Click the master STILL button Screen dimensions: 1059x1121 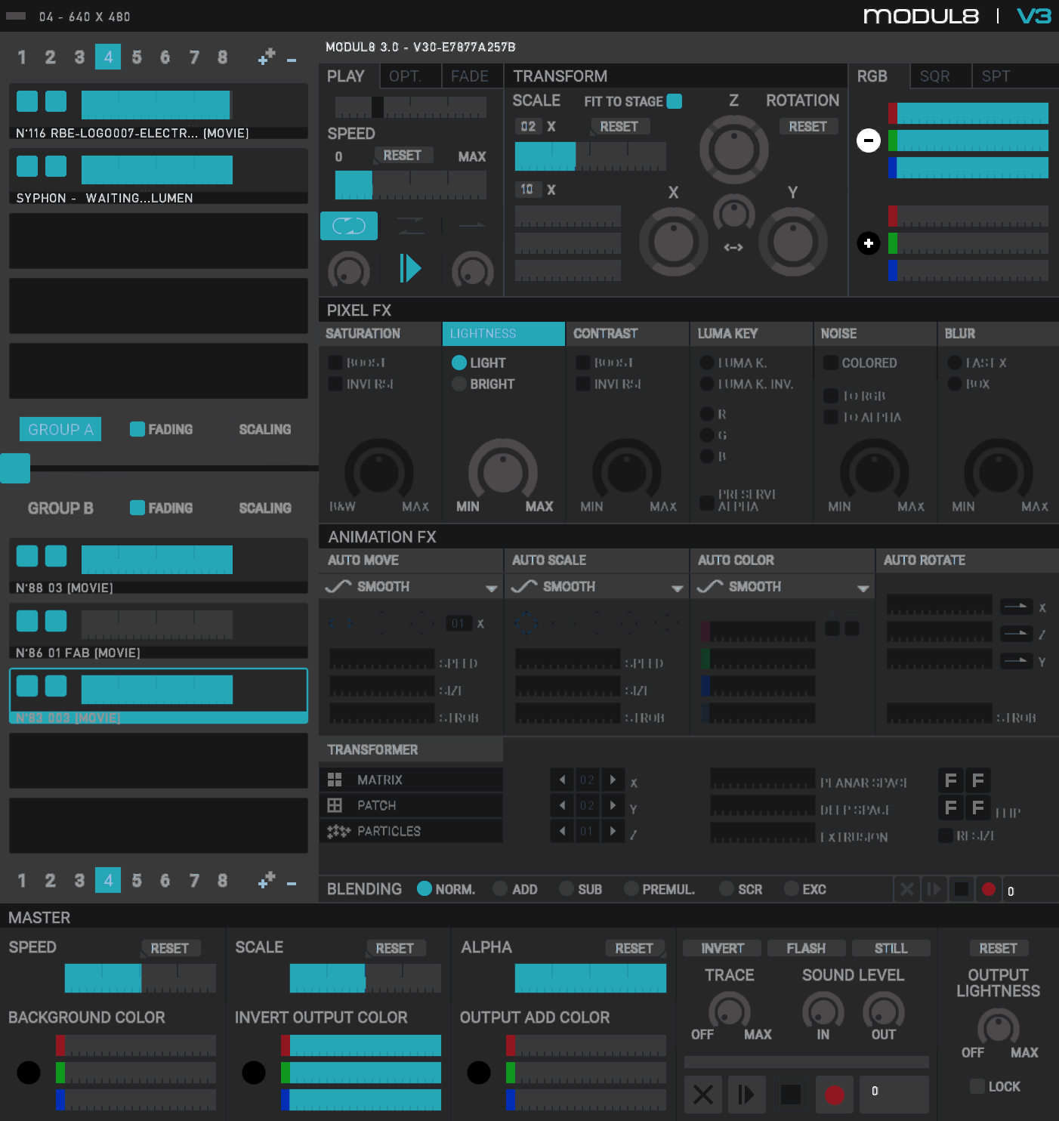coord(891,948)
